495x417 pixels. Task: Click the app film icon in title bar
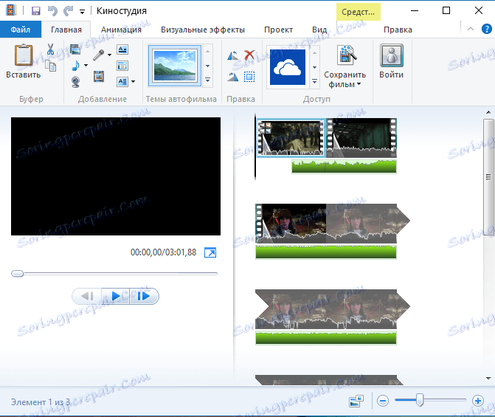[11, 10]
